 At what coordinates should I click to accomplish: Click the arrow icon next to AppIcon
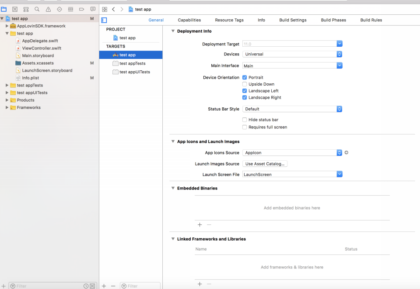point(346,153)
